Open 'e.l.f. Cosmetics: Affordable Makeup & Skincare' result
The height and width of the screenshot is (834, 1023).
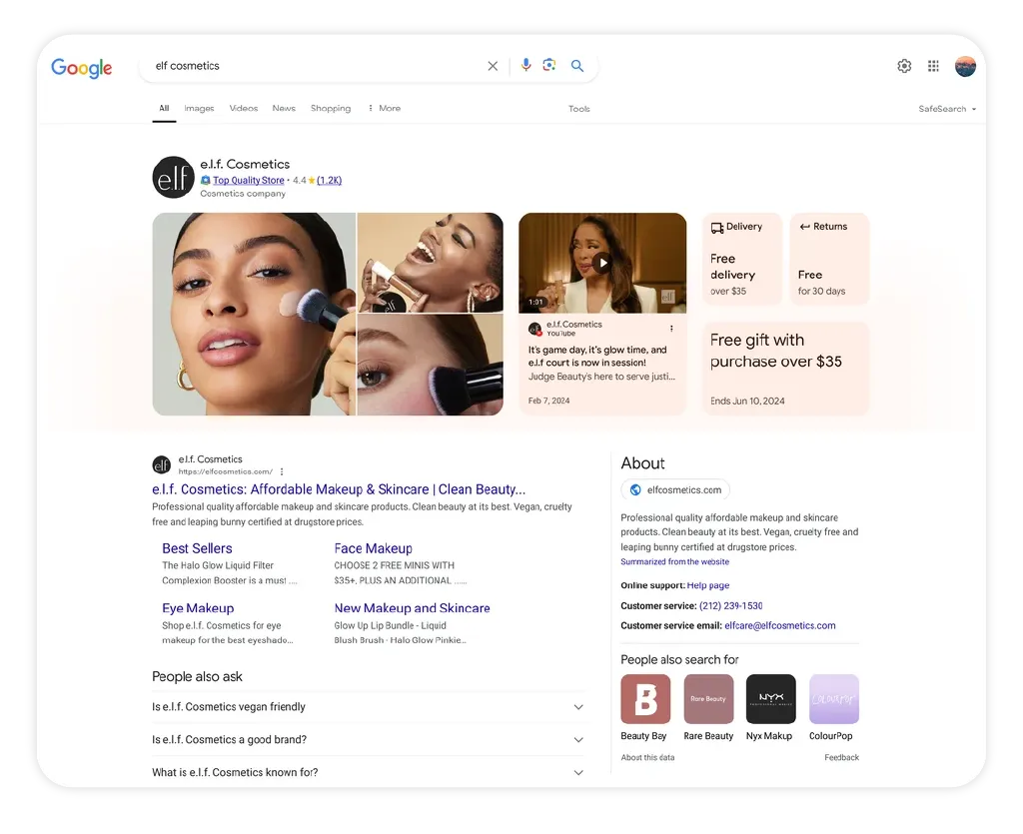tap(339, 489)
